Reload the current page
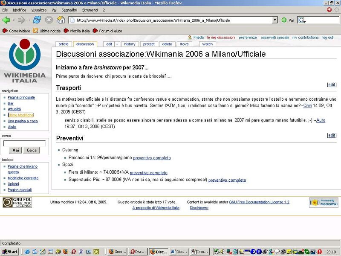Image resolution: width=341 pixels, height=256 pixels. (36, 20)
